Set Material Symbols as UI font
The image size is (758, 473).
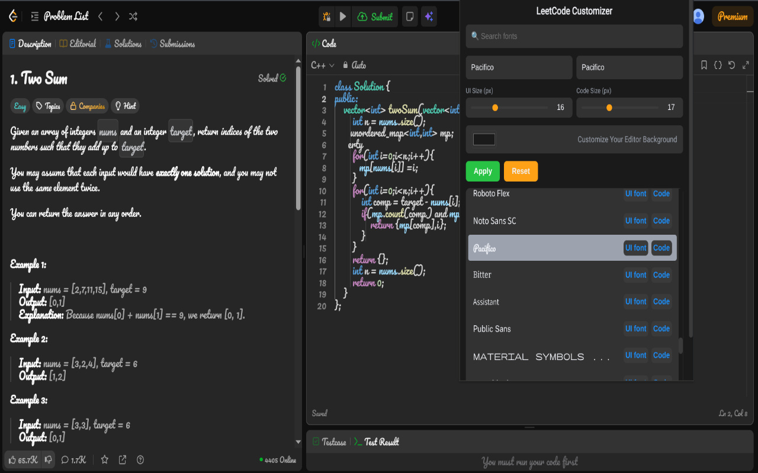tap(635, 355)
